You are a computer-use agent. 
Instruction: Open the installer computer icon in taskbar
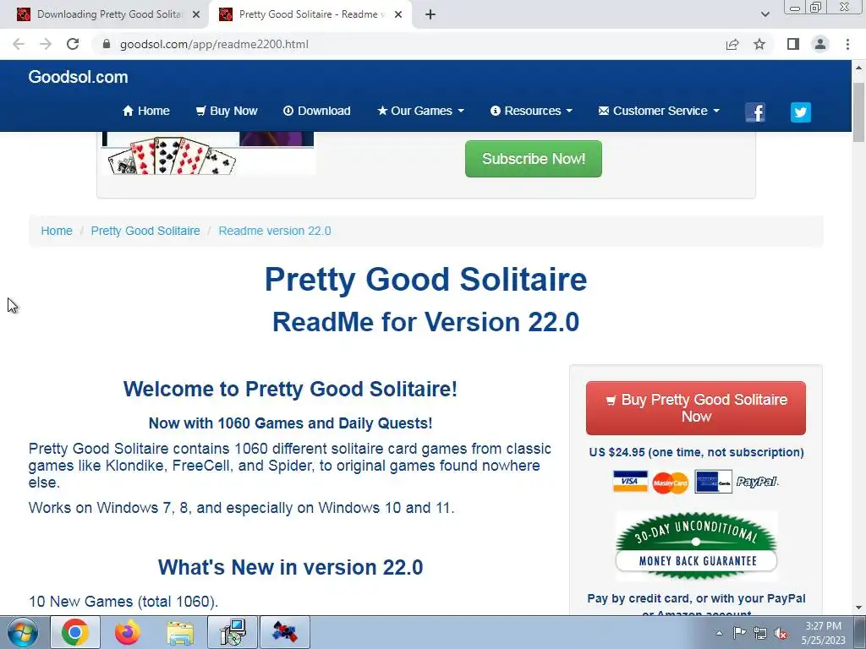233,632
